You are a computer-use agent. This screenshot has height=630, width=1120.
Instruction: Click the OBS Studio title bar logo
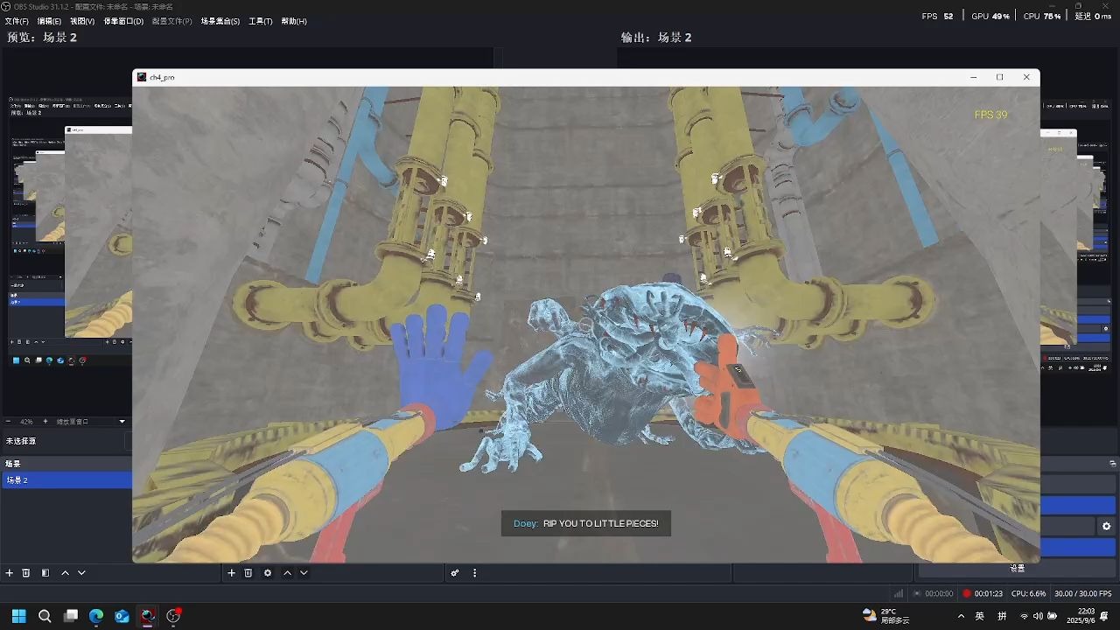(6, 7)
